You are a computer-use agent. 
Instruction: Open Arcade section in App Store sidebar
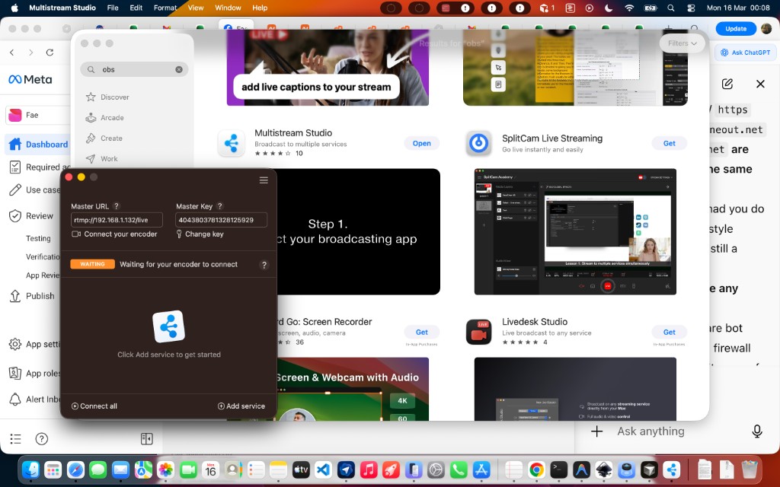(112, 118)
